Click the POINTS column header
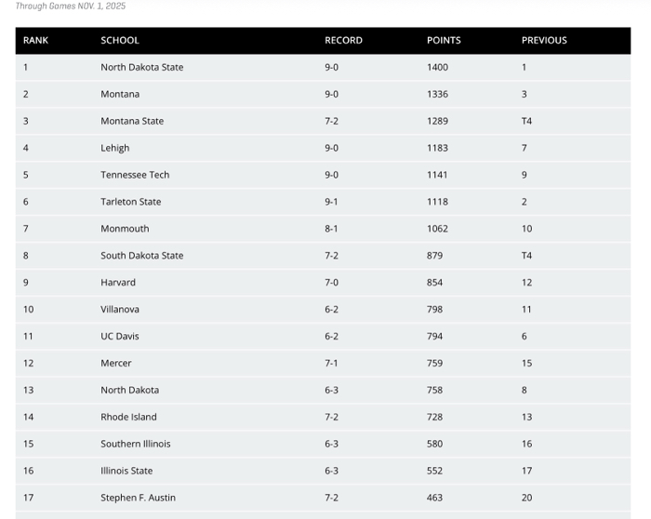Viewport: 651px width, 519px height. [x=444, y=41]
